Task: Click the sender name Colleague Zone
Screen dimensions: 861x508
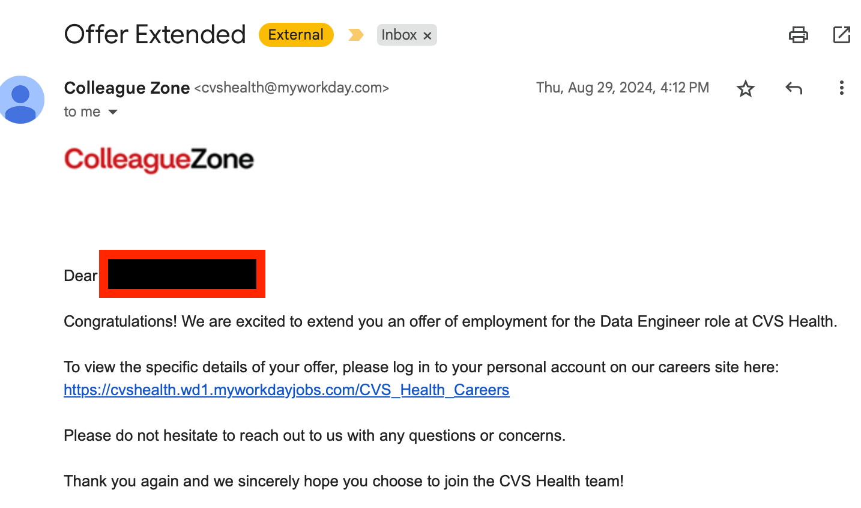Action: (127, 88)
